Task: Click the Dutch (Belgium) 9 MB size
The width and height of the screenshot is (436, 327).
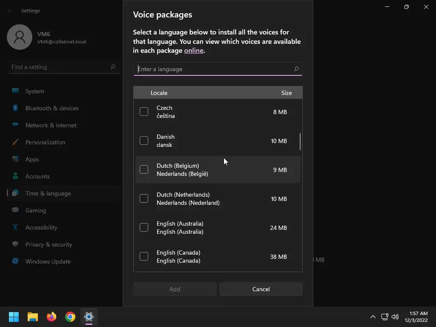Action: tap(280, 169)
